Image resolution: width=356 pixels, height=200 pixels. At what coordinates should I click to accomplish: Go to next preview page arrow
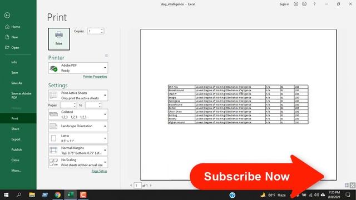click(151, 186)
